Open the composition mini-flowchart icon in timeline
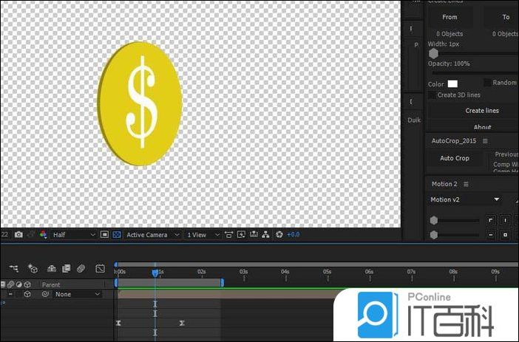Viewport: 519px width, 342px height. pyautogui.click(x=14, y=268)
